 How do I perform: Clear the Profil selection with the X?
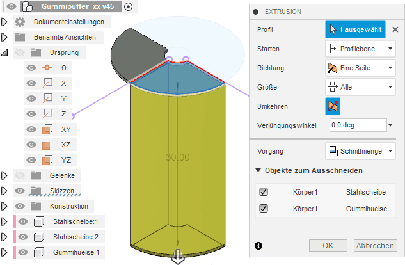395,29
